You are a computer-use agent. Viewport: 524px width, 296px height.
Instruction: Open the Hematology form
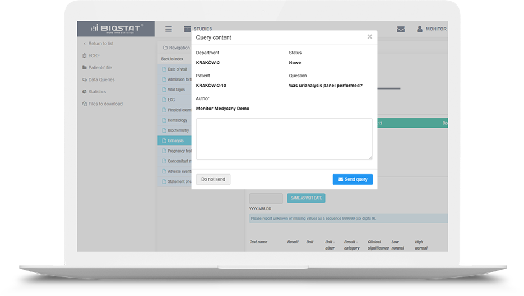(174, 120)
